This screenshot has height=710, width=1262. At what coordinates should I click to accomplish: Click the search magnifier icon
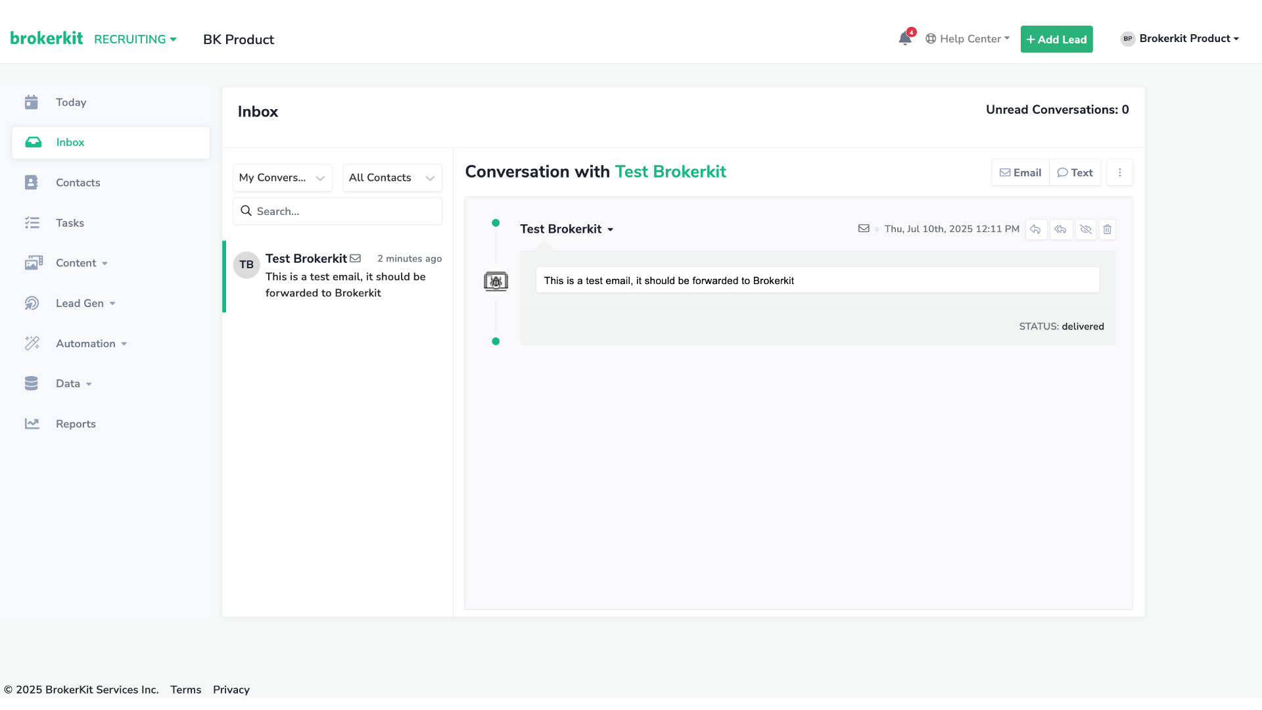click(246, 211)
